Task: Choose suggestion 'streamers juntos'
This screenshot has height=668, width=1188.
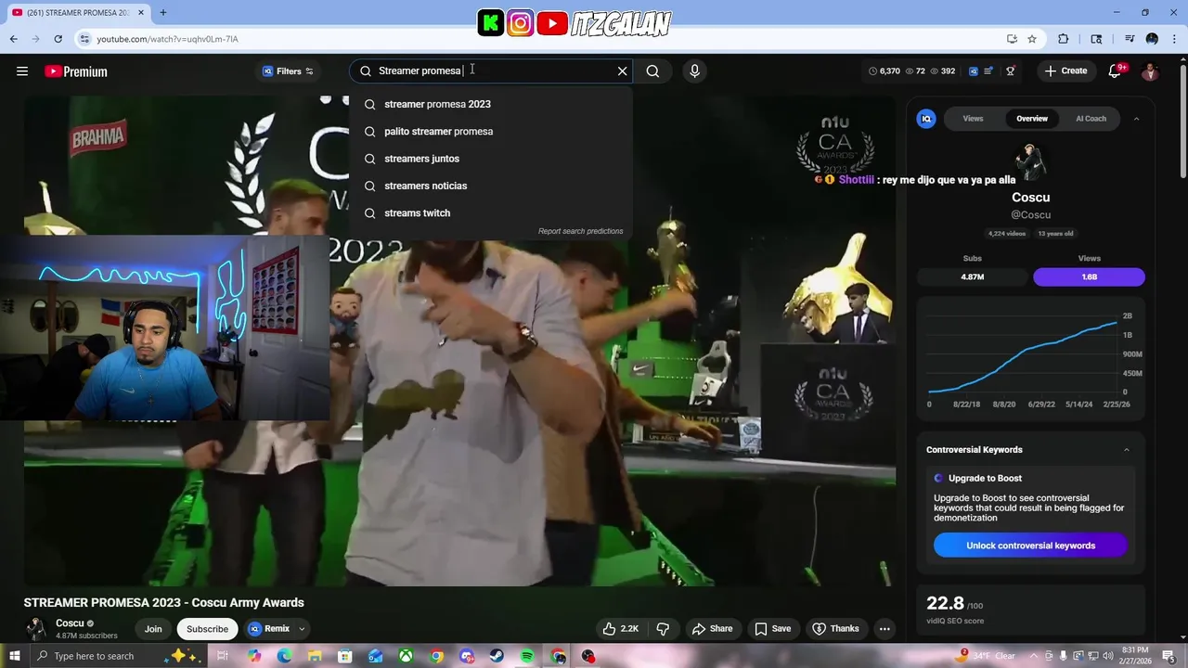Action: [492, 159]
